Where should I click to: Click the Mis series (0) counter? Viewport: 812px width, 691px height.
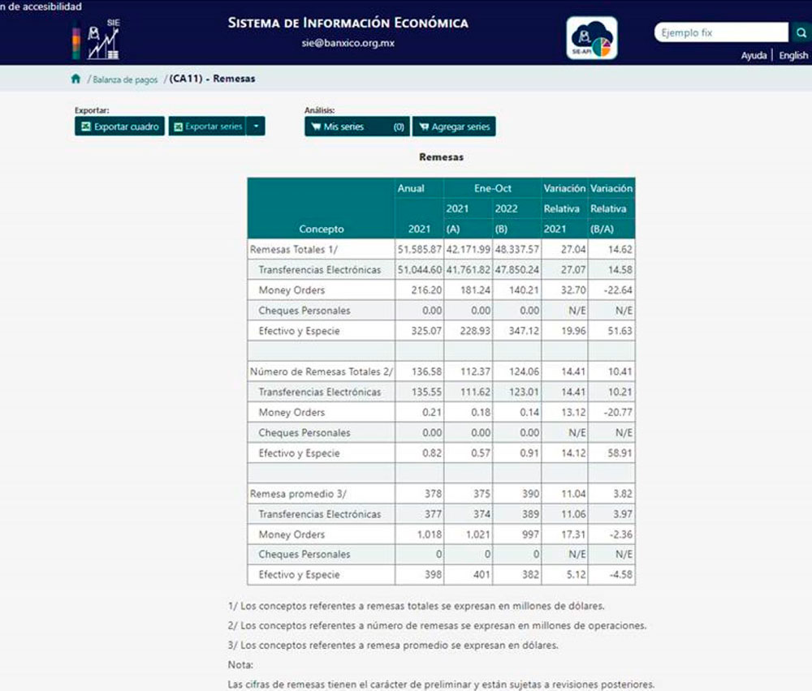point(398,127)
